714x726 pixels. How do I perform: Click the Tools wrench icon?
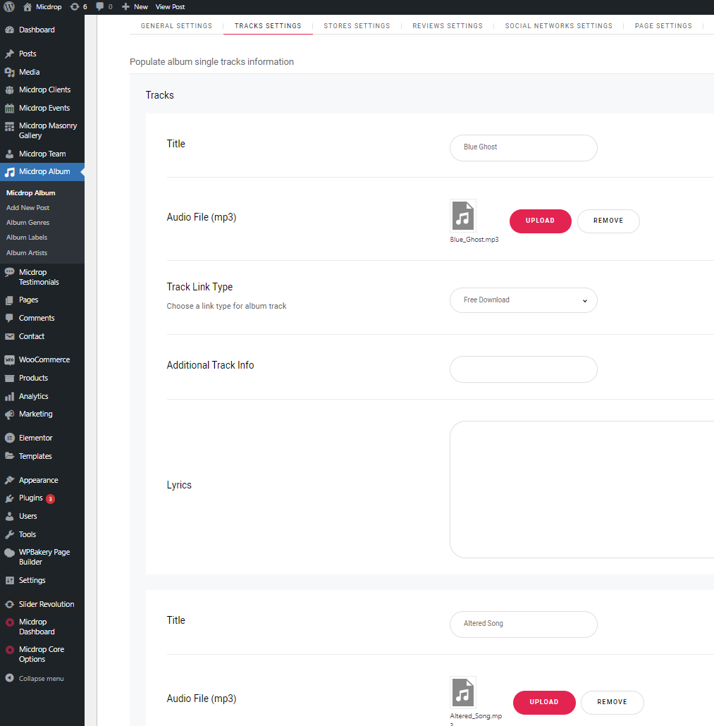pyautogui.click(x=10, y=535)
